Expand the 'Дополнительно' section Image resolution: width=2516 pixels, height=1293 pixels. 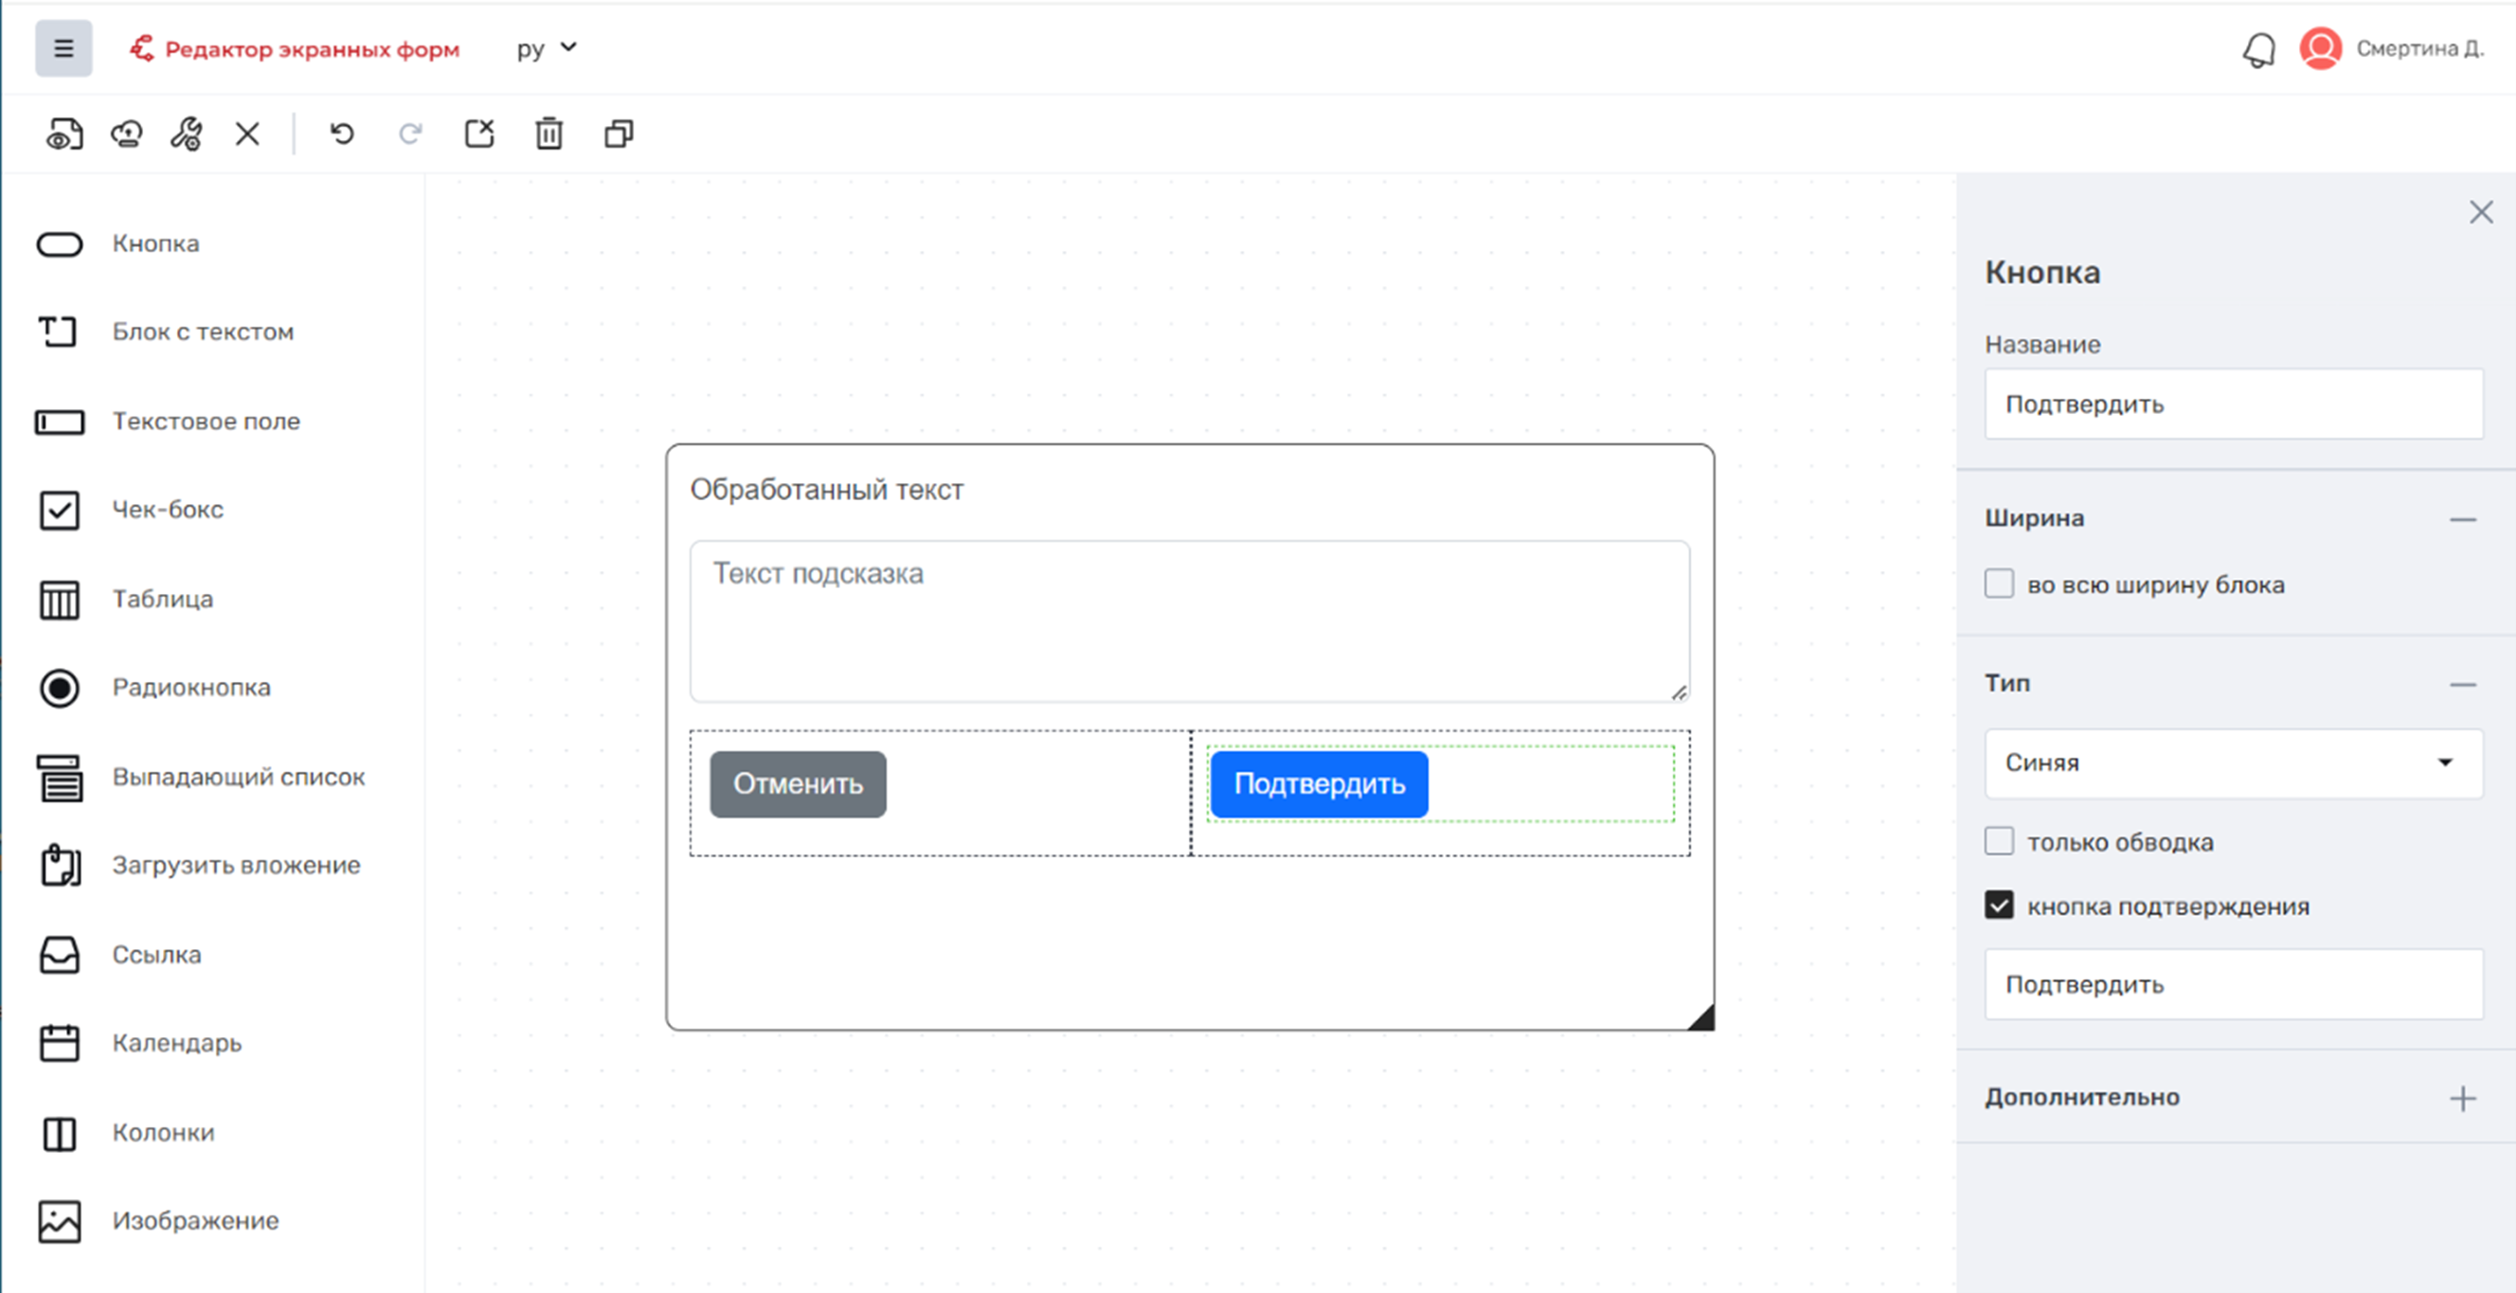2462,1099
